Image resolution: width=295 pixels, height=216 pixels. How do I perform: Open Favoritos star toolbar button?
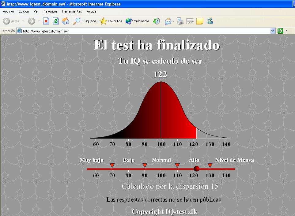point(111,21)
